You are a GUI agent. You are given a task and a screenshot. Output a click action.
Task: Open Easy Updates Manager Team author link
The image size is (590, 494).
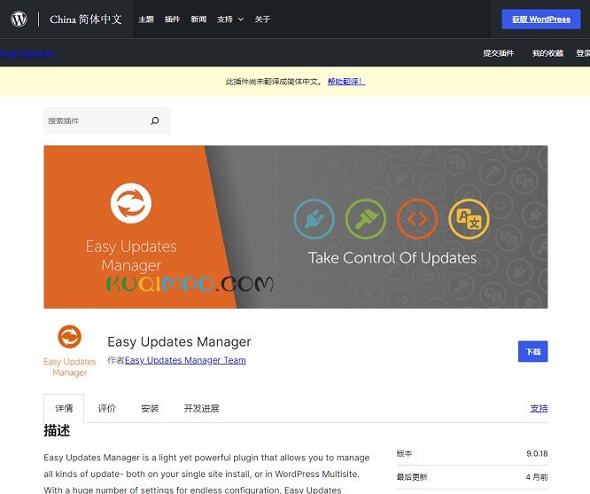185,360
